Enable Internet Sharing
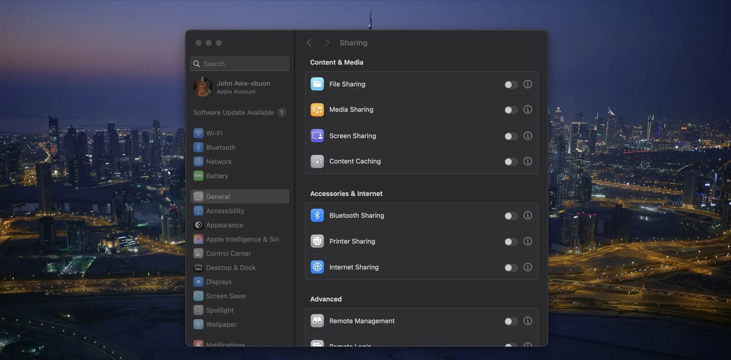The width and height of the screenshot is (731, 360). coord(510,267)
